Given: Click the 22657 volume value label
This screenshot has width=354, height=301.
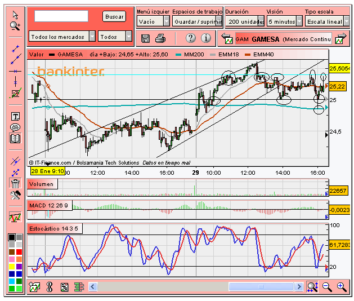Looking at the screenshot, I should click(338, 191).
